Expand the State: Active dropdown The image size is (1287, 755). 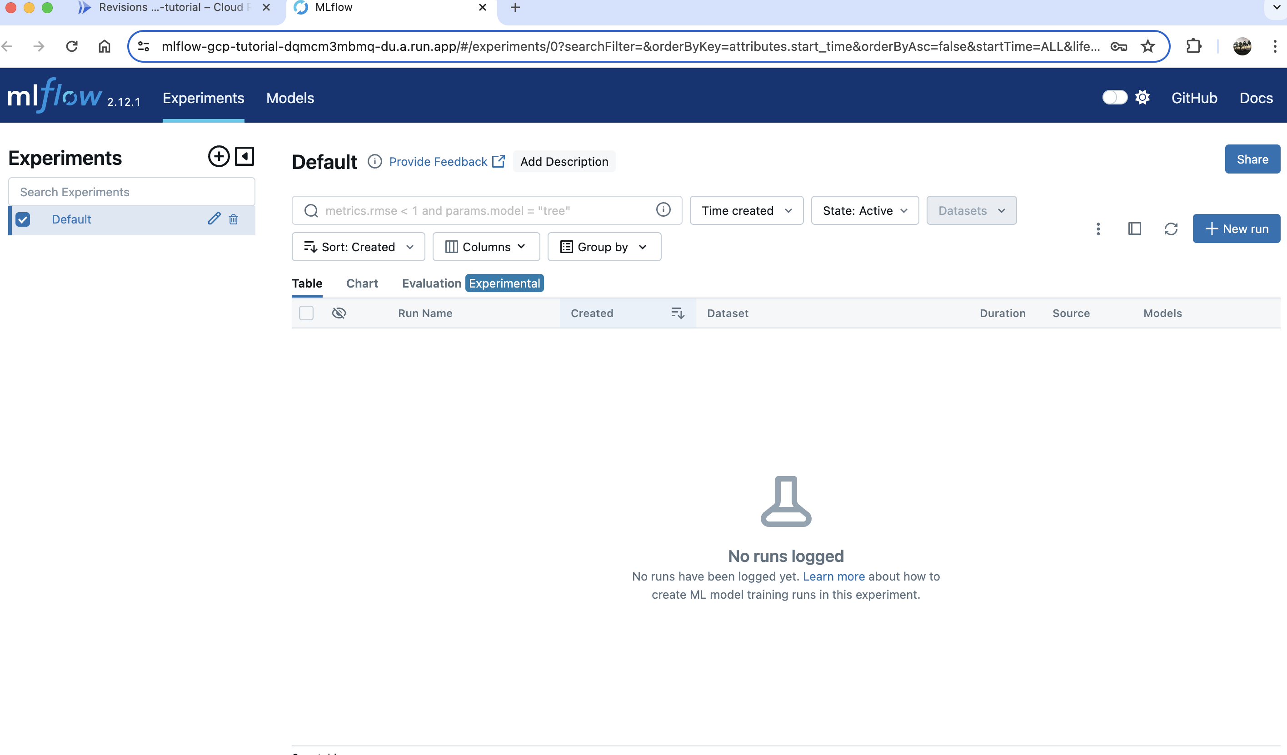point(865,210)
